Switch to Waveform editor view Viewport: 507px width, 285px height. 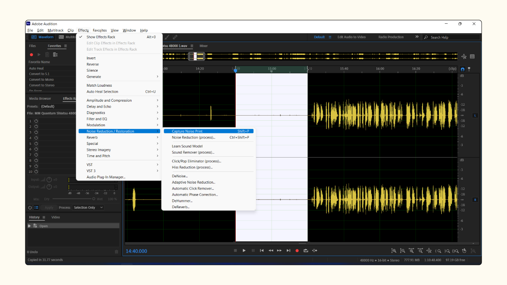pyautogui.click(x=42, y=37)
